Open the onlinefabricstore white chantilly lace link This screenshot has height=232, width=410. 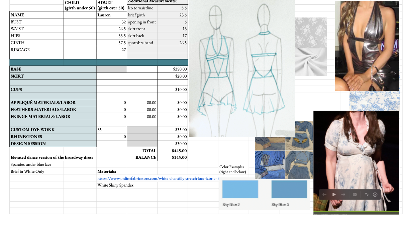[x=158, y=179]
